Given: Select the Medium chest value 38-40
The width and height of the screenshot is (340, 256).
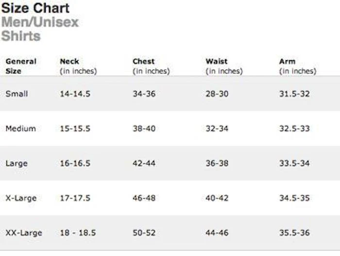Looking at the screenshot, I should [144, 129].
